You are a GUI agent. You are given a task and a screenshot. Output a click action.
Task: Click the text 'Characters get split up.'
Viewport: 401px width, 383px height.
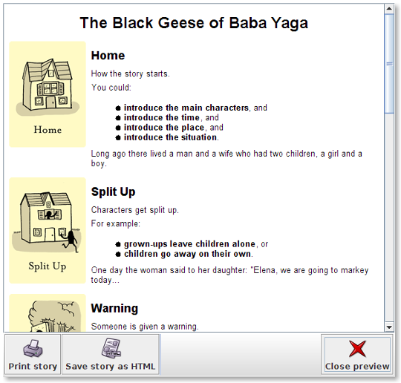pyautogui.click(x=134, y=210)
